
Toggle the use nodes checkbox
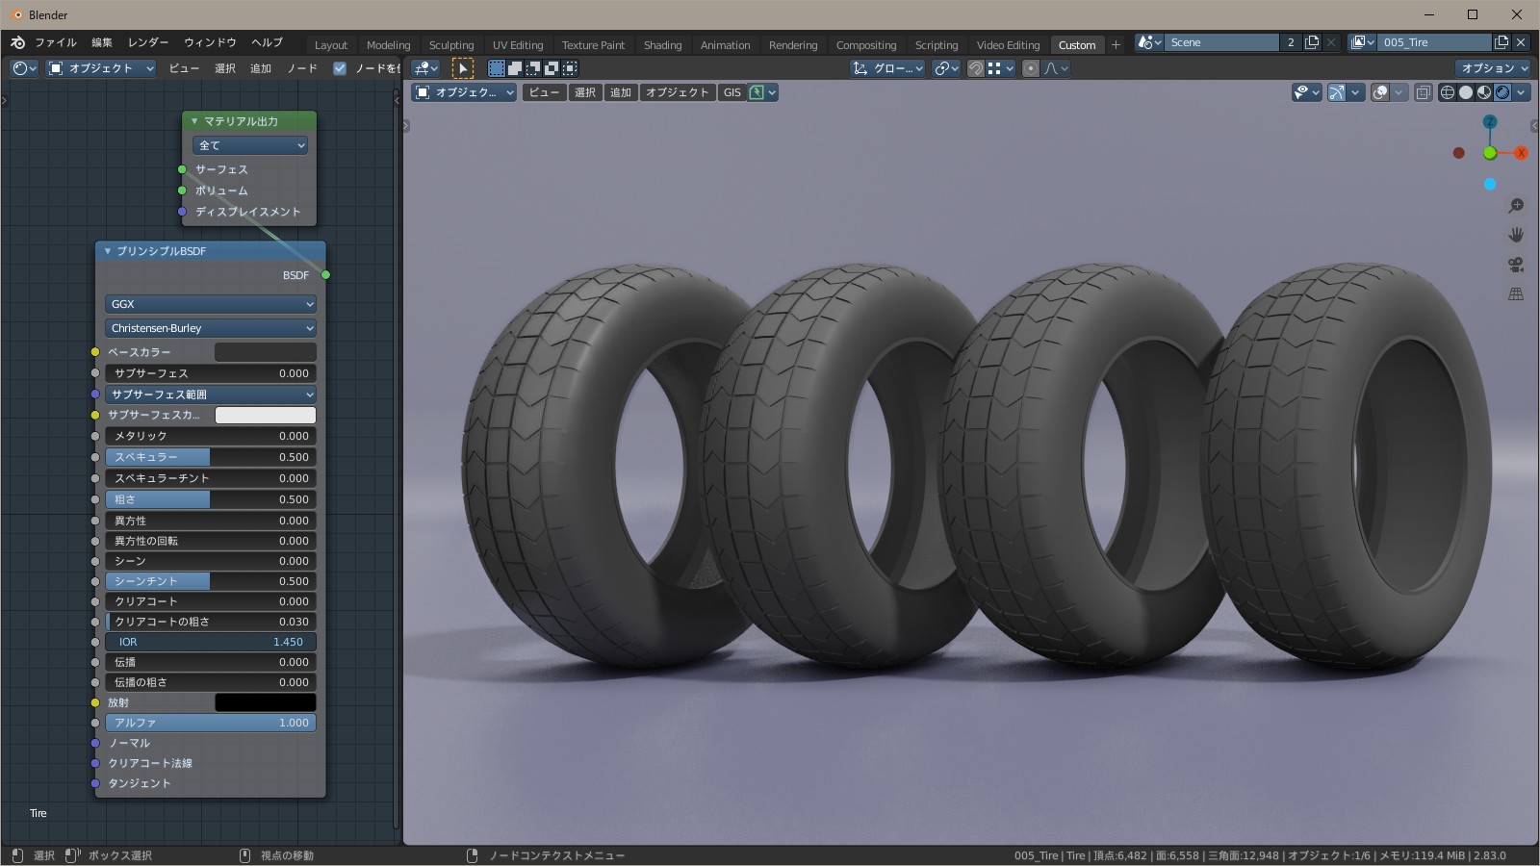click(340, 68)
